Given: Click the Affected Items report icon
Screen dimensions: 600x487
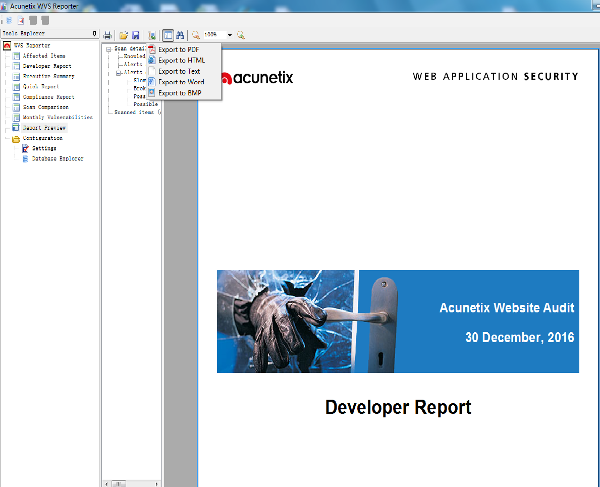Looking at the screenshot, I should click(16, 56).
